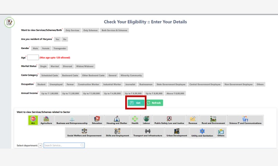The image size is (278, 166).
Task: Pick Public Safety Law and Justice sector
Action: point(169,120)
